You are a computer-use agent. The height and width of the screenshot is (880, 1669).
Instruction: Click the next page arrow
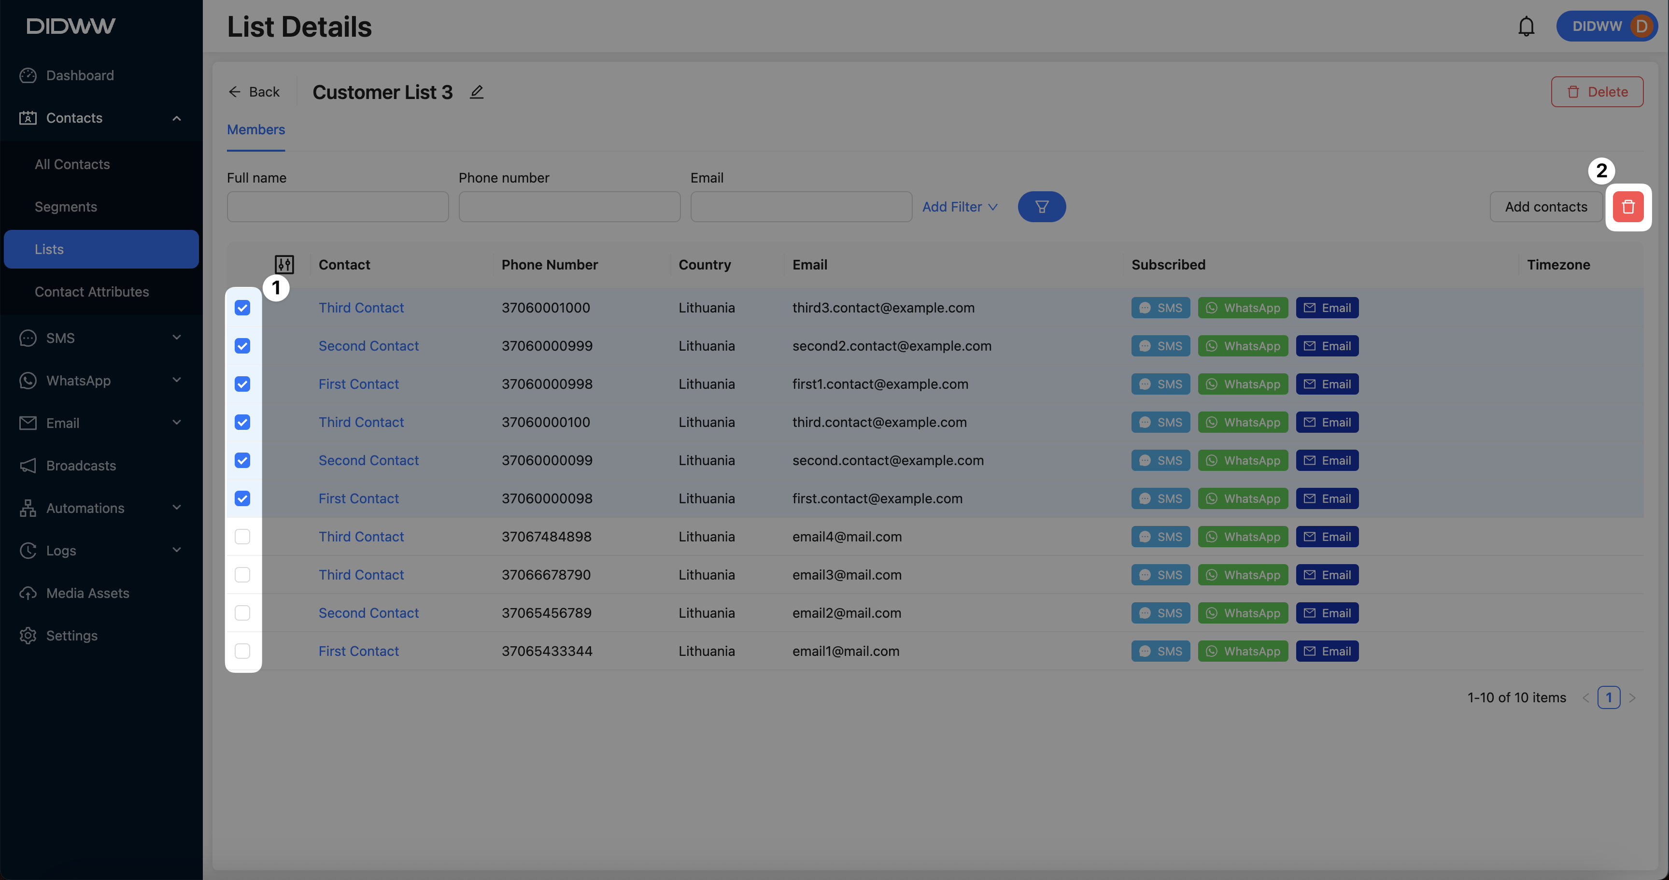pos(1633,698)
